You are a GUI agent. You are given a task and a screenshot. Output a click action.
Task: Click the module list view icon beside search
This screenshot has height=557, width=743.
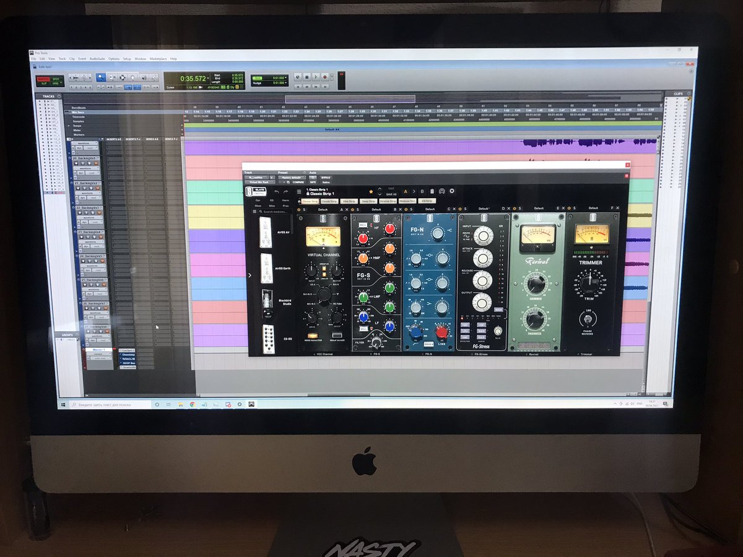tap(254, 211)
